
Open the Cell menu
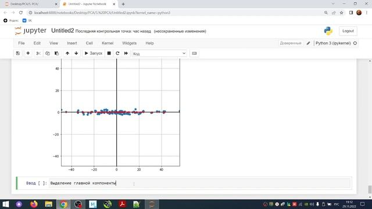pos(89,43)
